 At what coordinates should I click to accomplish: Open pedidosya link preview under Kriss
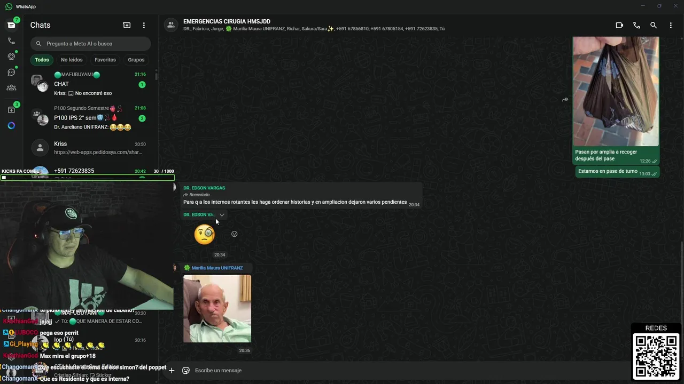point(98,152)
